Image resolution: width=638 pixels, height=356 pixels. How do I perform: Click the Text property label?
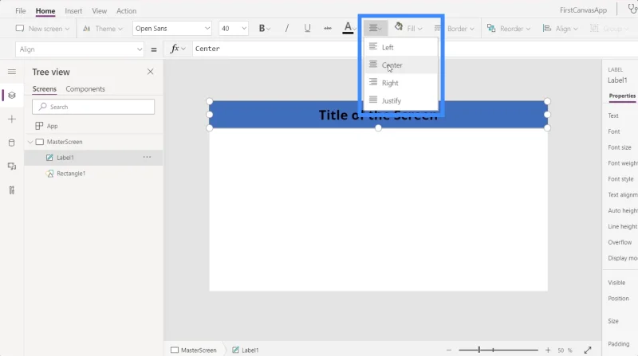point(613,115)
